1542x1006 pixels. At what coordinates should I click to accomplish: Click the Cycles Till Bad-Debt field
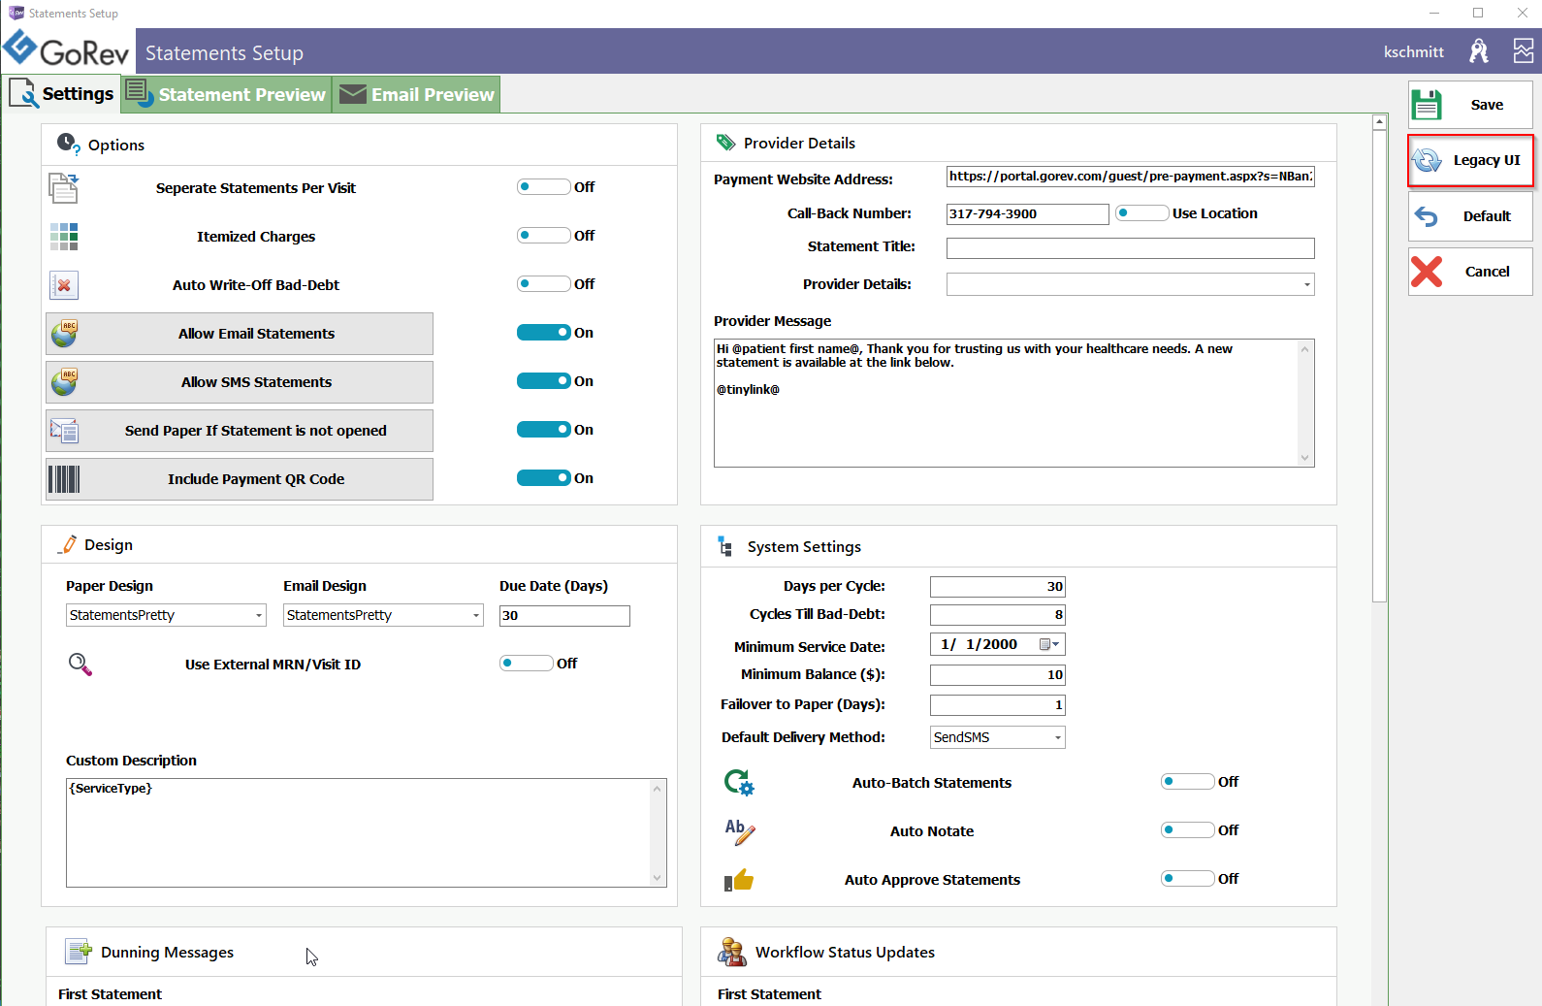tap(998, 615)
